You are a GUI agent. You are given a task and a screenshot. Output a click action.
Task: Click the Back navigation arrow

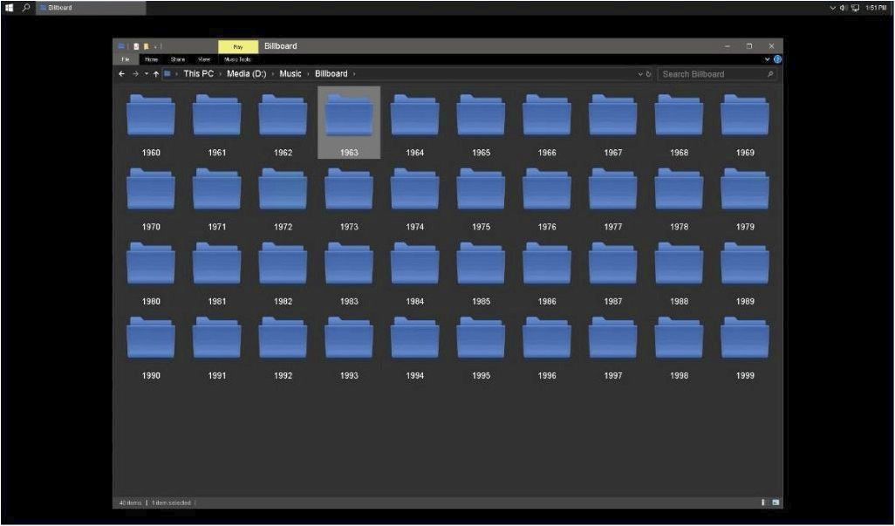[122, 74]
